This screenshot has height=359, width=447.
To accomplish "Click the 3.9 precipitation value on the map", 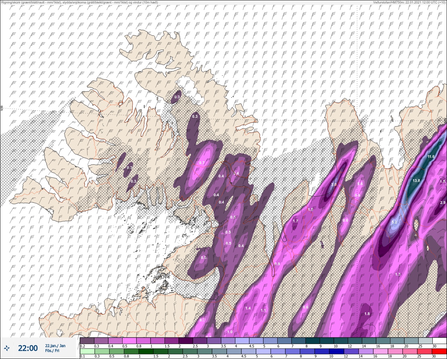I will coord(334,184).
